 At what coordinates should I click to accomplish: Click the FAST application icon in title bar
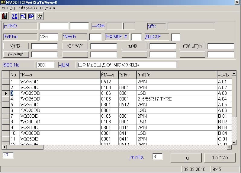(x=3, y=2)
